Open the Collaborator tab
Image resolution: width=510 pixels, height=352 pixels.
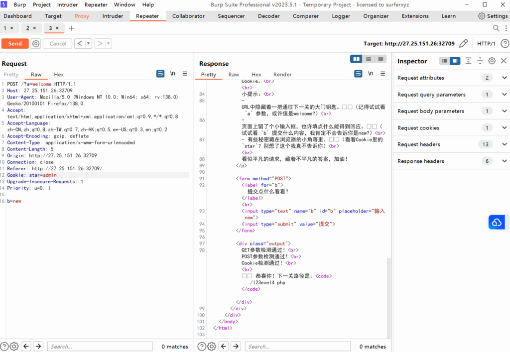[x=188, y=16]
